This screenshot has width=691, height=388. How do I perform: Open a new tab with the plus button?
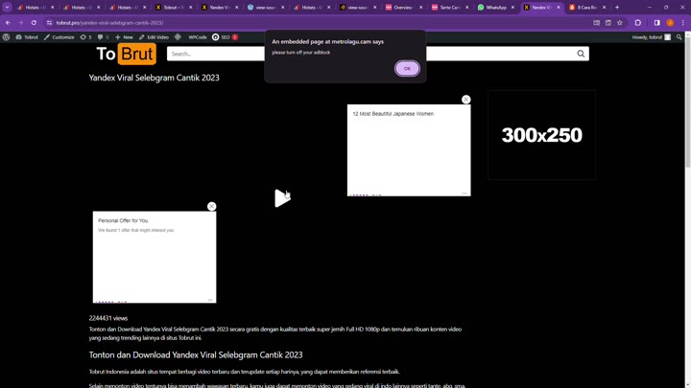point(617,8)
